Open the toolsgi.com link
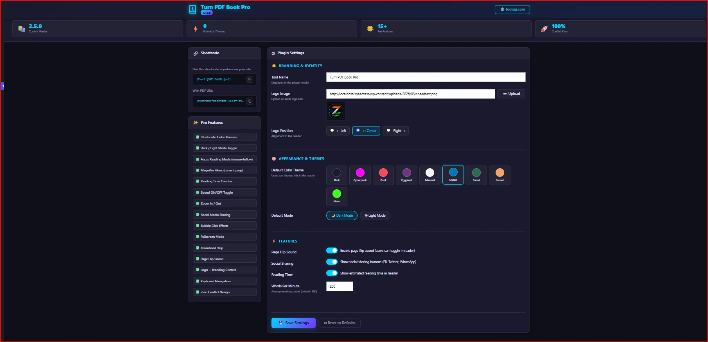Image resolution: width=708 pixels, height=342 pixels. [512, 9]
